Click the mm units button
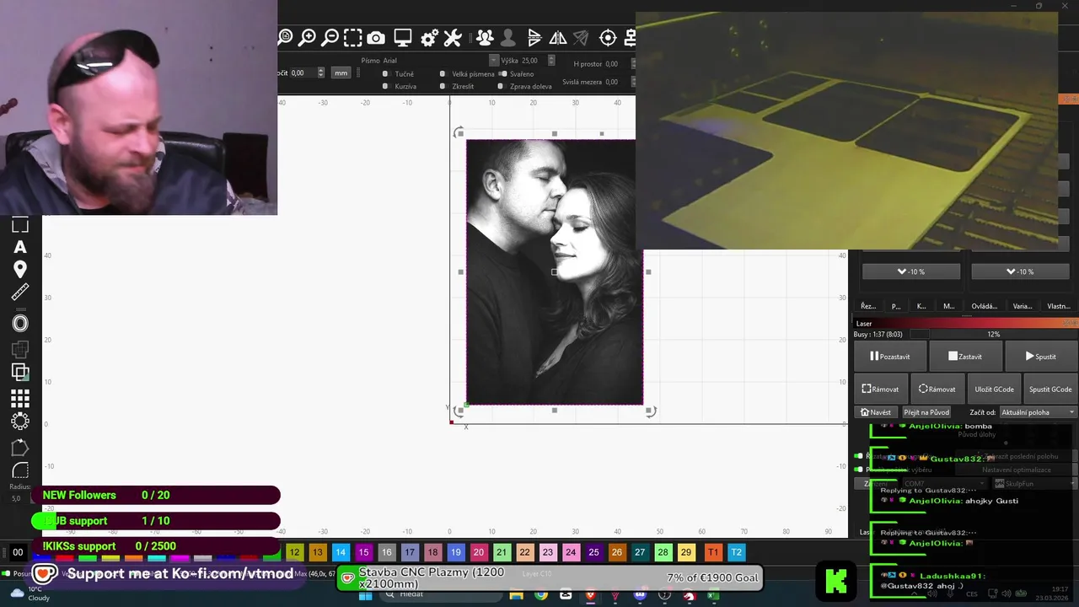 341,73
